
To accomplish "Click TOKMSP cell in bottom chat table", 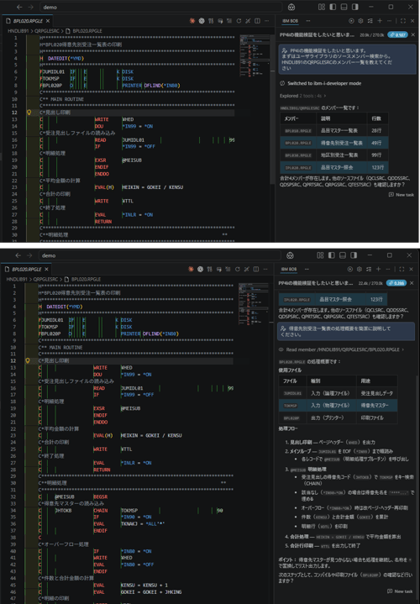I will click(x=290, y=405).
